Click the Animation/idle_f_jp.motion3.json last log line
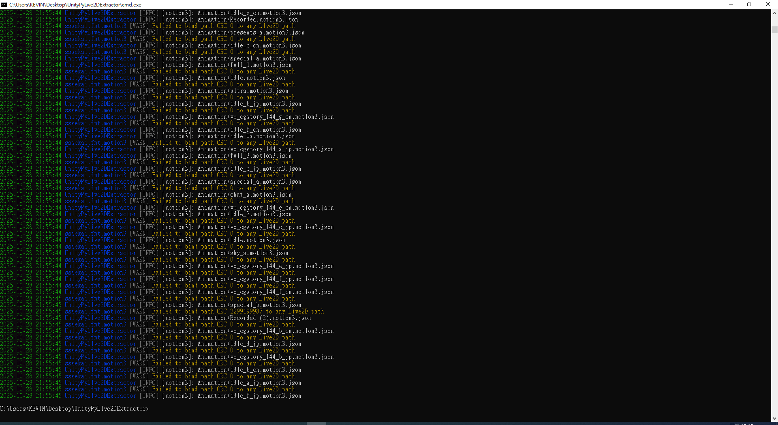778x425 pixels. tap(249, 396)
